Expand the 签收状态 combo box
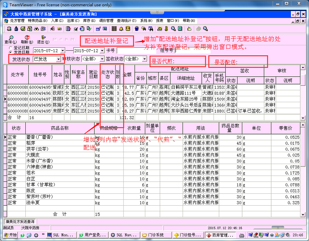 145,59
